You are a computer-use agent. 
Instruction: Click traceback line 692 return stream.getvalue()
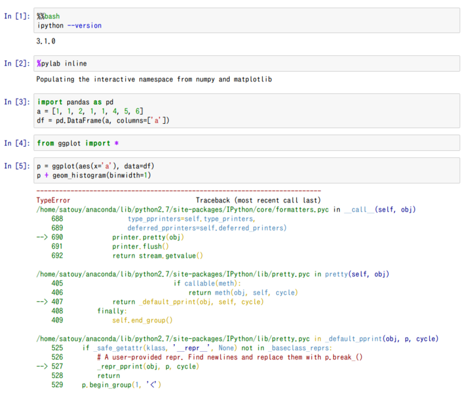(127, 256)
